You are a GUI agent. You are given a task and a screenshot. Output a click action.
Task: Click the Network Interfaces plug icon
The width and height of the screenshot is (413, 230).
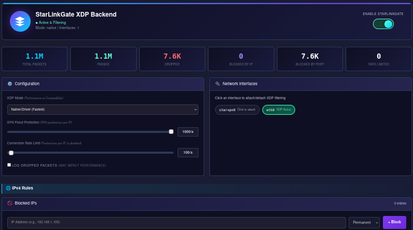[x=218, y=84]
